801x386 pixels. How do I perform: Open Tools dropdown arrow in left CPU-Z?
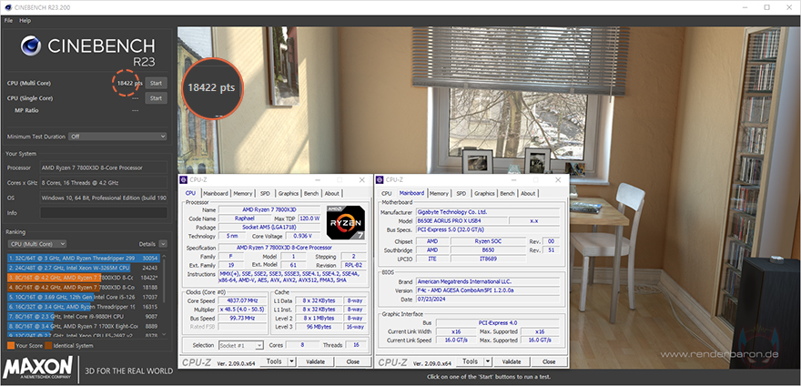coord(291,361)
